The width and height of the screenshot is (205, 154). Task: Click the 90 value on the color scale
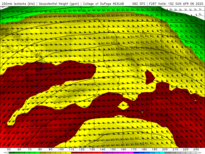pyautogui.click(x=50, y=149)
